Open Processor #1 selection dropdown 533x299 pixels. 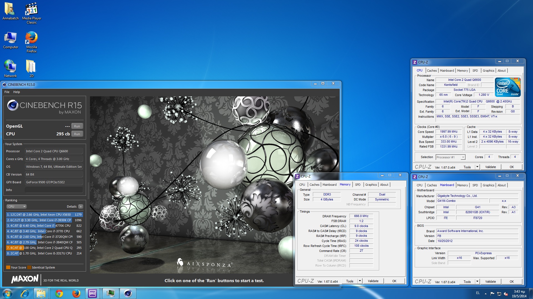(x=450, y=157)
